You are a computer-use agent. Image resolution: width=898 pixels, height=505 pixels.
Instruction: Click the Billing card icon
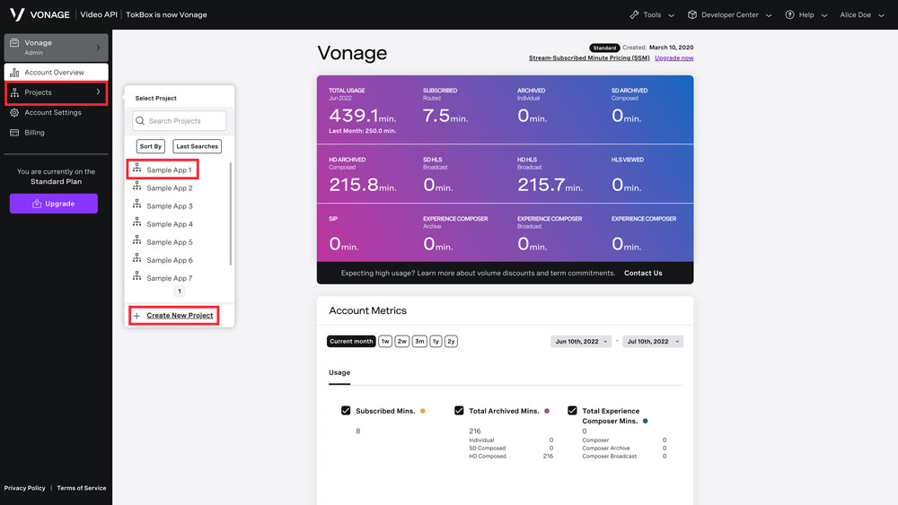point(14,133)
